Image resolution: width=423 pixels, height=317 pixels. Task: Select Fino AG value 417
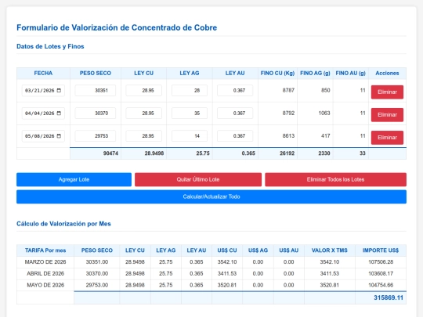(x=326, y=136)
